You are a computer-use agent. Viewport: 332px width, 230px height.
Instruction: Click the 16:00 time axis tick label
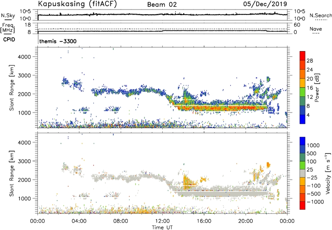(204, 221)
